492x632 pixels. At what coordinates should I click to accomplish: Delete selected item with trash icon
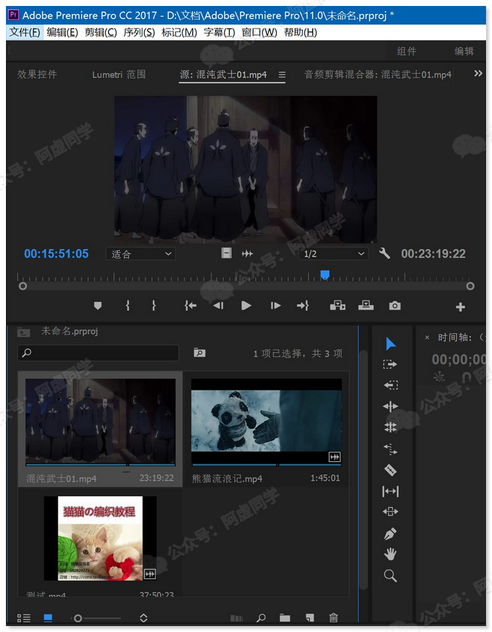pos(334,618)
